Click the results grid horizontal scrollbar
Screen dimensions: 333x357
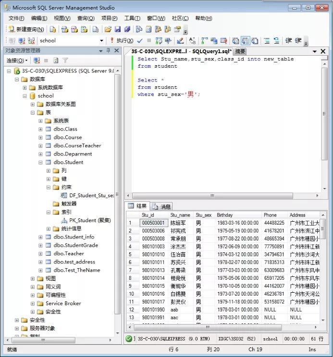(x=208, y=327)
